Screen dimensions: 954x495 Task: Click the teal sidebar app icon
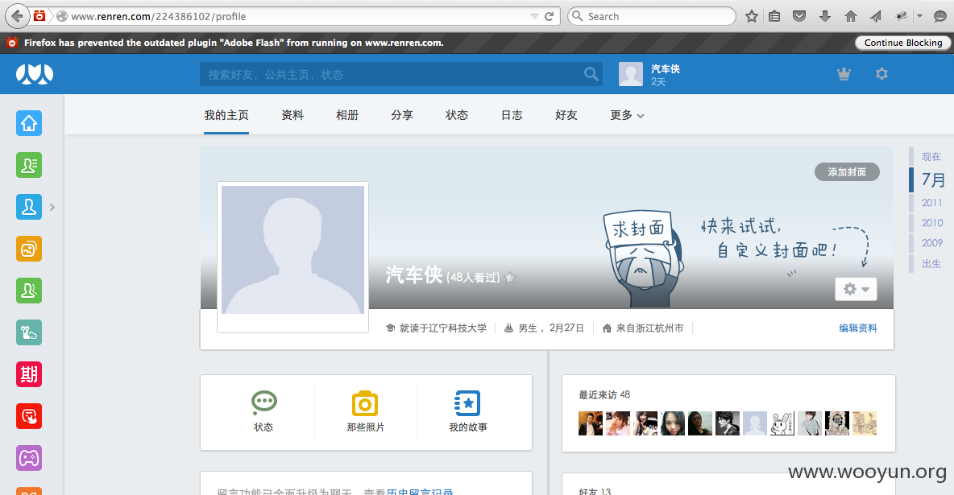(28, 332)
